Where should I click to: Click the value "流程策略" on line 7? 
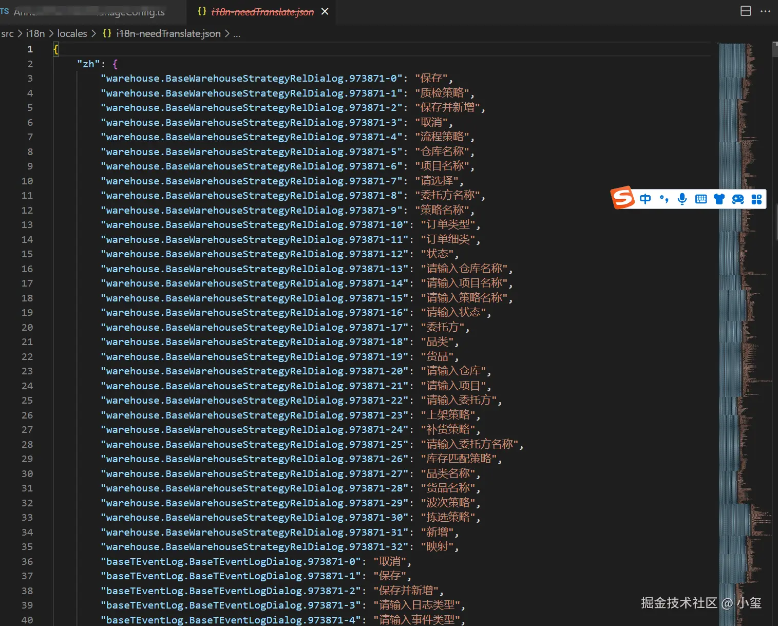click(442, 137)
